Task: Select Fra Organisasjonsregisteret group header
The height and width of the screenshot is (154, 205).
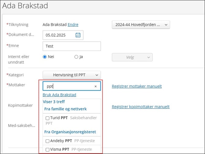Action: tap(70, 132)
